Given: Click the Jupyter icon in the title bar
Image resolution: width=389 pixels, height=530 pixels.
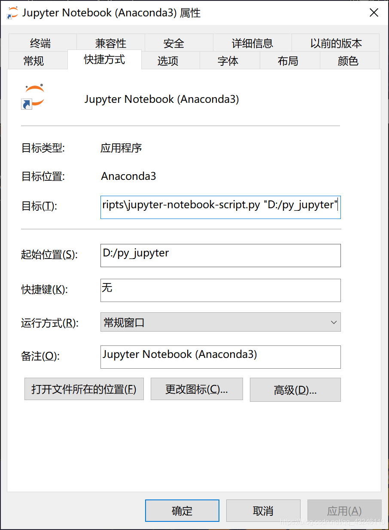Looking at the screenshot, I should pos(12,13).
